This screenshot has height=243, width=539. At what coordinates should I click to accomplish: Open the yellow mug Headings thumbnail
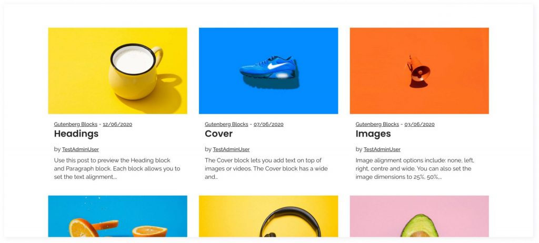pos(117,70)
